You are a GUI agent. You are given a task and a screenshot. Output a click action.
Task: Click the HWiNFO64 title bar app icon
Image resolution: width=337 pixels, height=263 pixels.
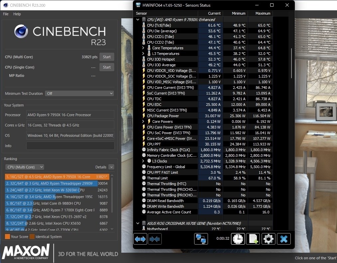pos(138,5)
